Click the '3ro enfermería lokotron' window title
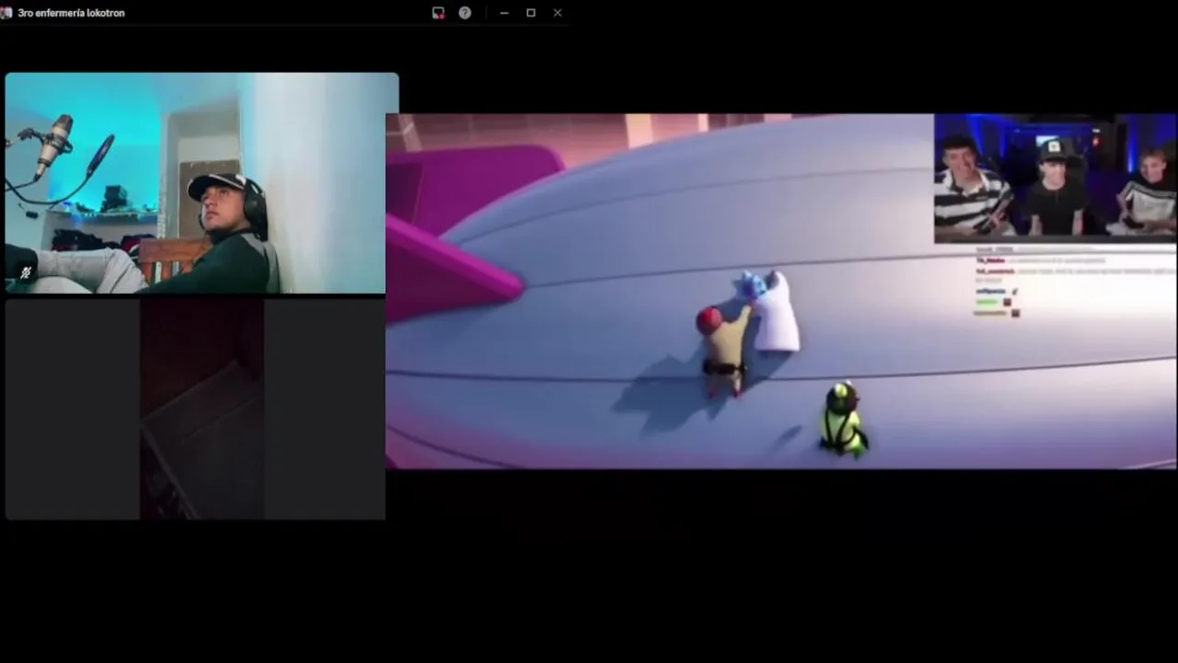The height and width of the screenshot is (663, 1178). point(71,13)
